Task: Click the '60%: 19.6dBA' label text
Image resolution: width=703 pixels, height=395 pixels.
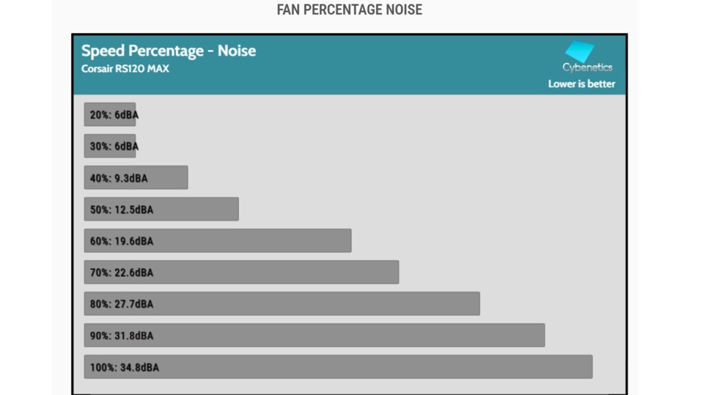Action: (x=122, y=241)
